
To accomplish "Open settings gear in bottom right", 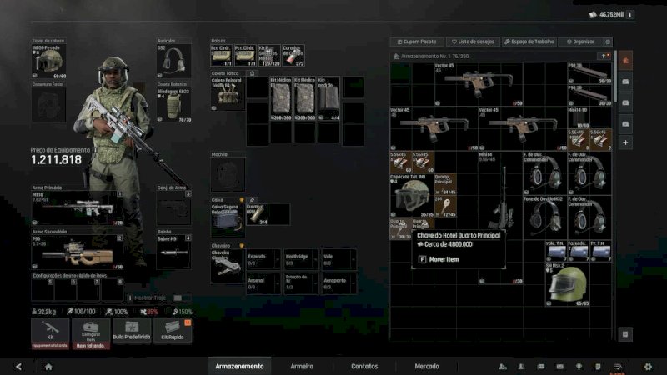I will 648,366.
